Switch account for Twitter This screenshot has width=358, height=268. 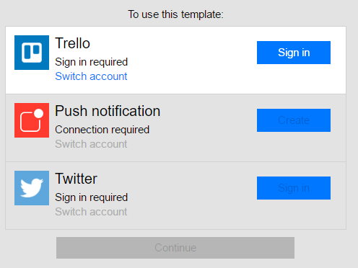[91, 212]
